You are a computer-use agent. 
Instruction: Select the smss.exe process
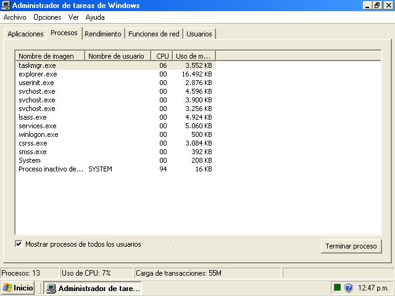point(115,152)
